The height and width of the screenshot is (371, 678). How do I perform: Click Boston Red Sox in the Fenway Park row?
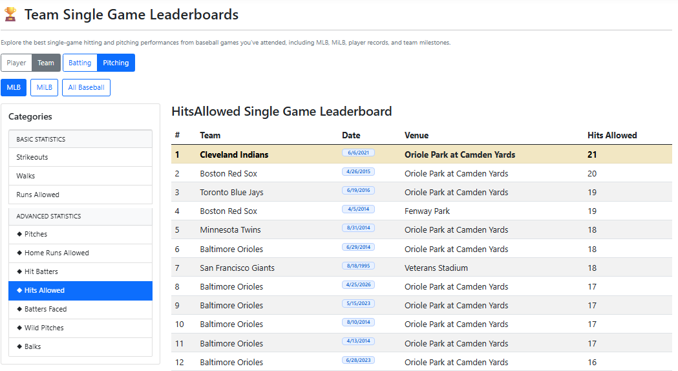228,211
